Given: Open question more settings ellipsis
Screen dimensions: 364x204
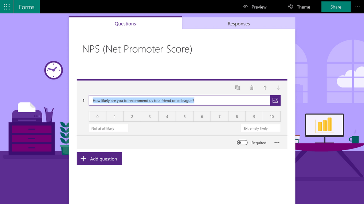Looking at the screenshot, I should click(x=277, y=143).
